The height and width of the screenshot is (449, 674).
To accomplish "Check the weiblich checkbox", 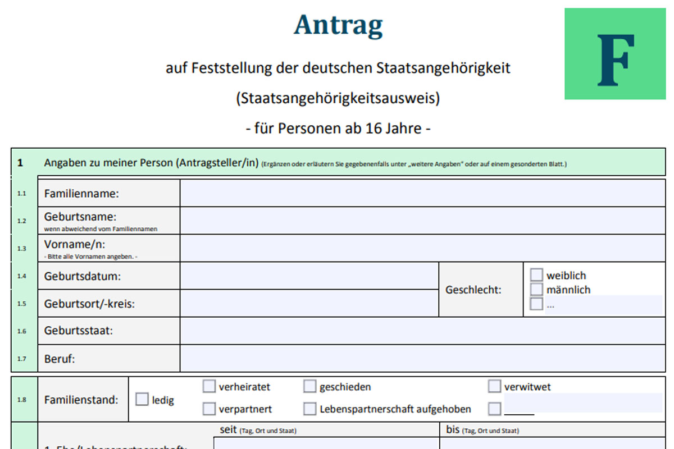I will pos(537,275).
